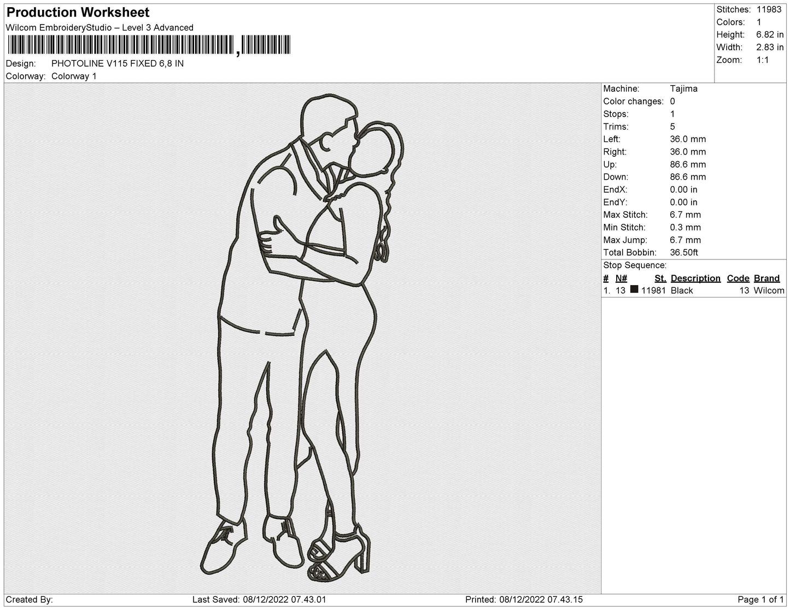Viewport: 790px width, 610px height.
Task: Click the Zoom 1:1 value
Action: click(763, 60)
